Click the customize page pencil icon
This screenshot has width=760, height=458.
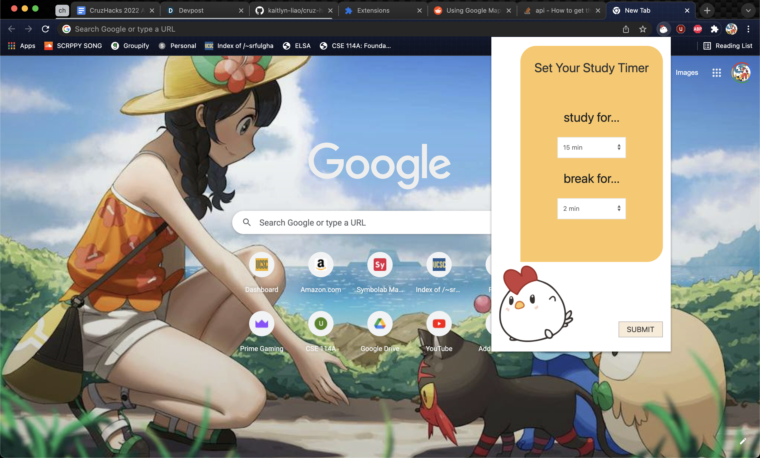click(x=743, y=441)
